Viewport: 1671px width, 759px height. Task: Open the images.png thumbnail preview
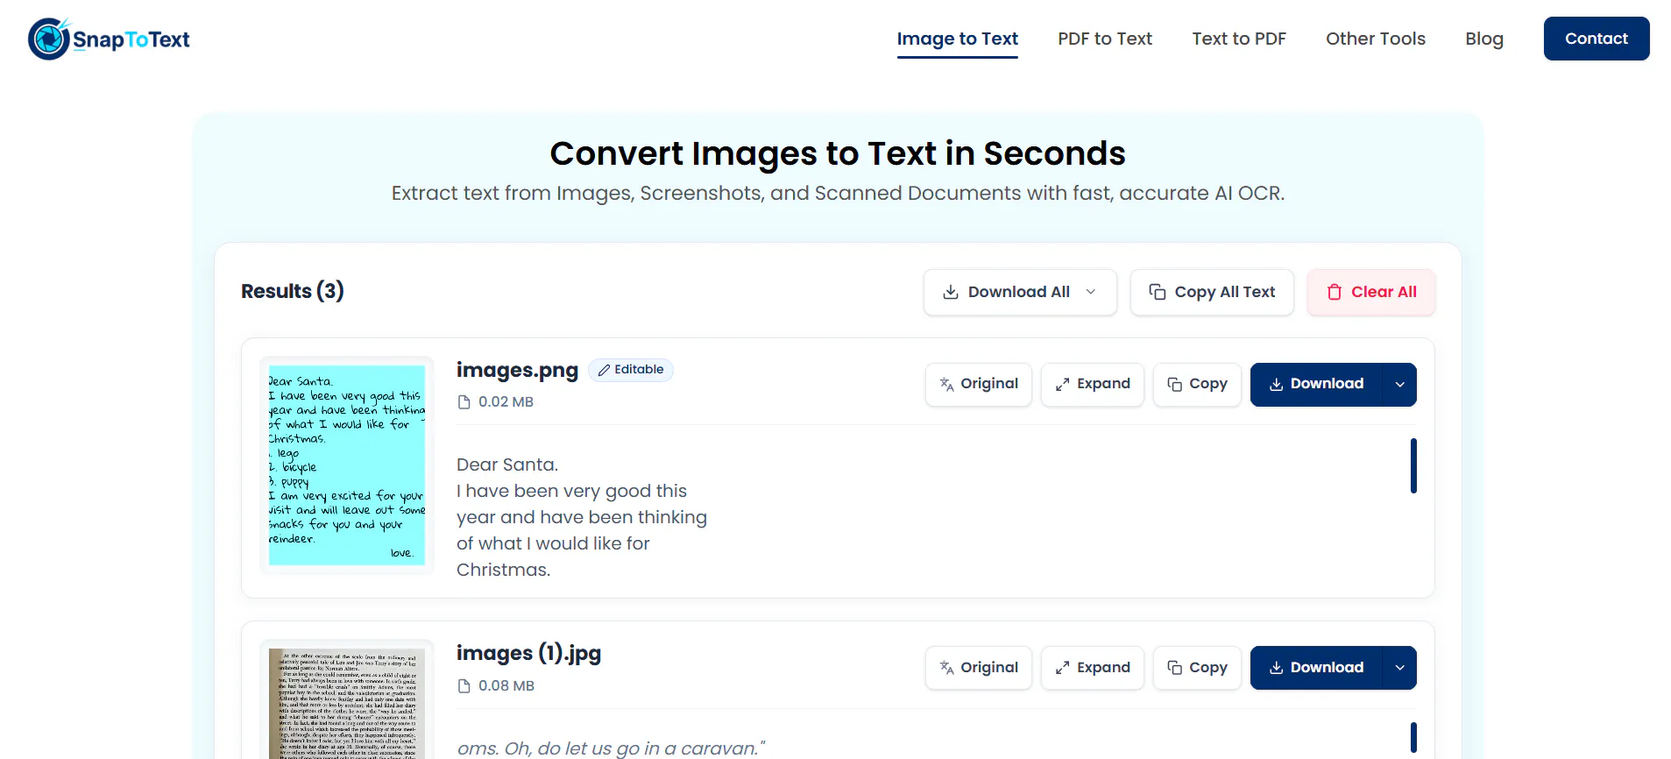(346, 465)
